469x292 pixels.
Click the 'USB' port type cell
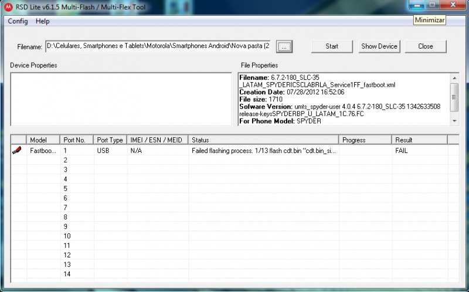tap(103, 151)
